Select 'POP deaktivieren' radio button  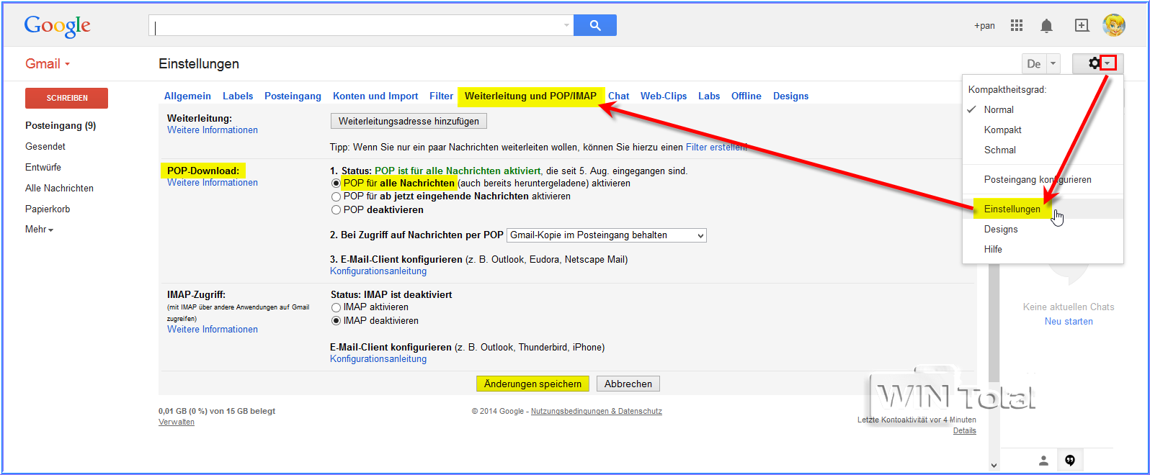coord(336,210)
